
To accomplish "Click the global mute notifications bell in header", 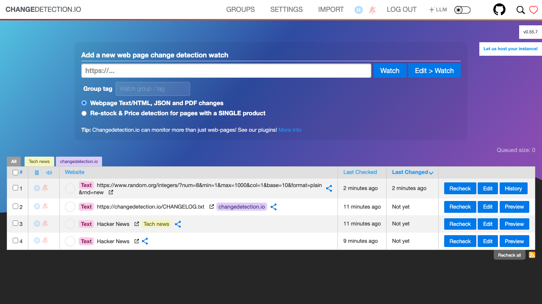I will coord(372,10).
